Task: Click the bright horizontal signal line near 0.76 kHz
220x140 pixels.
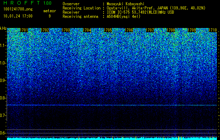Action: pos(112,105)
